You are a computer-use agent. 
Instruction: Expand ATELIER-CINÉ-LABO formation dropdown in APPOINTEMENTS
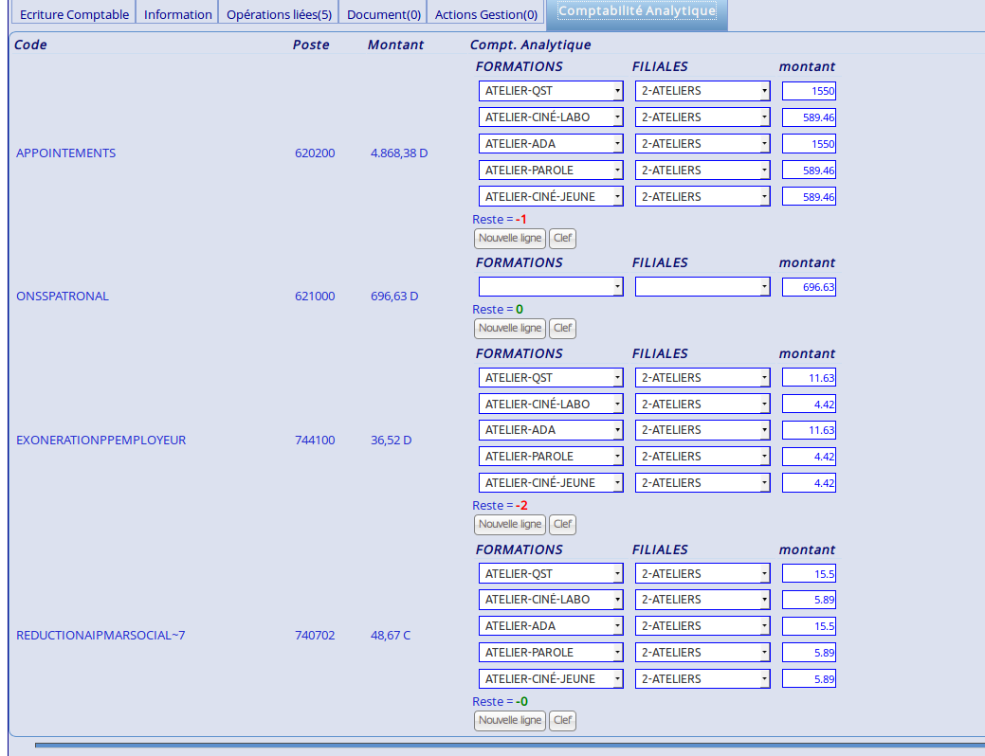(x=551, y=117)
